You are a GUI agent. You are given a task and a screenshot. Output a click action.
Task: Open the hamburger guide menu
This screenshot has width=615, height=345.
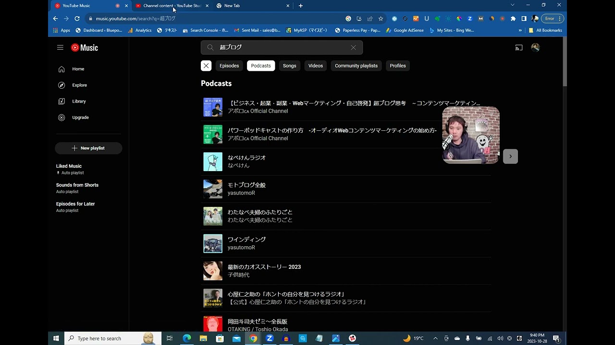60,47
